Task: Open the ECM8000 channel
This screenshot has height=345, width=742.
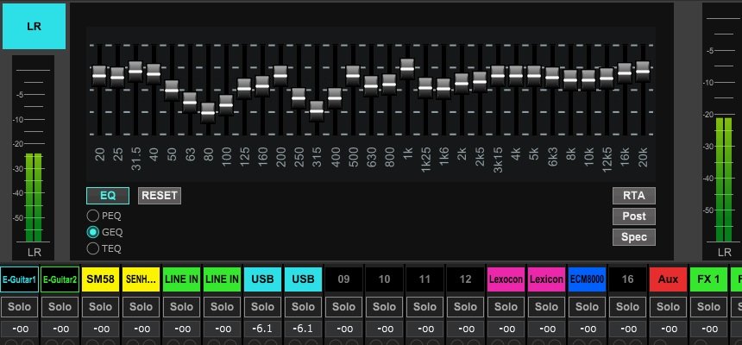Action: tap(587, 279)
